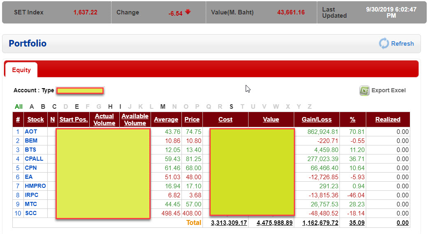Filter stocks by All
Viewport: 430px width, 234px height.
(x=19, y=107)
